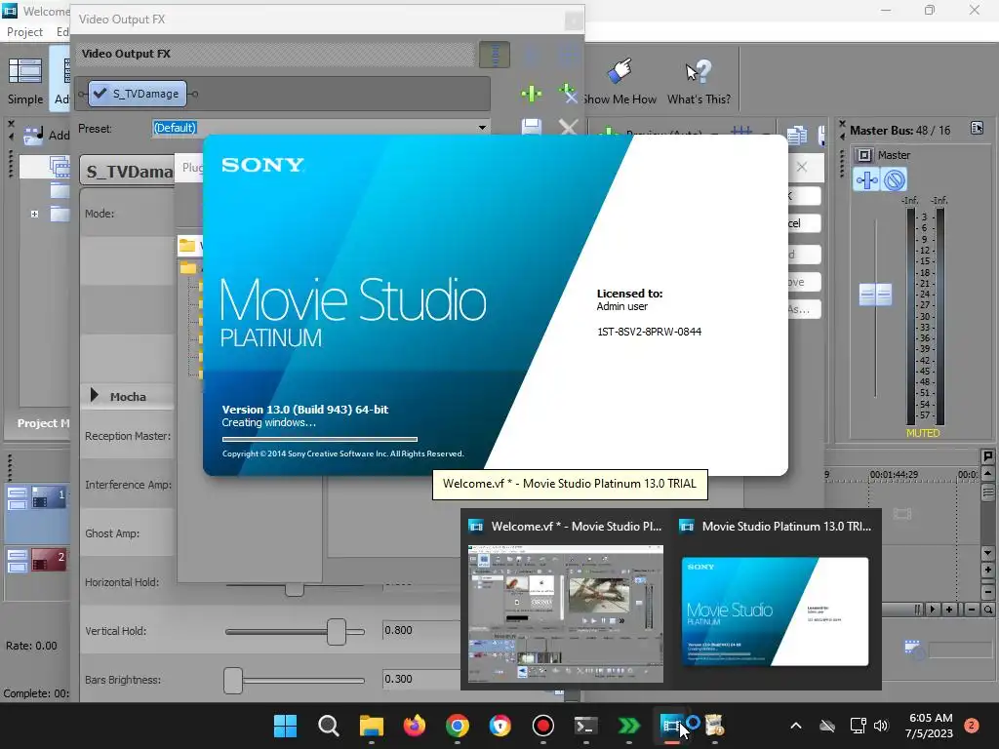The image size is (999, 749).
Task: Click the timeline horizontal zoom-in plus button
Action: [x=949, y=610]
